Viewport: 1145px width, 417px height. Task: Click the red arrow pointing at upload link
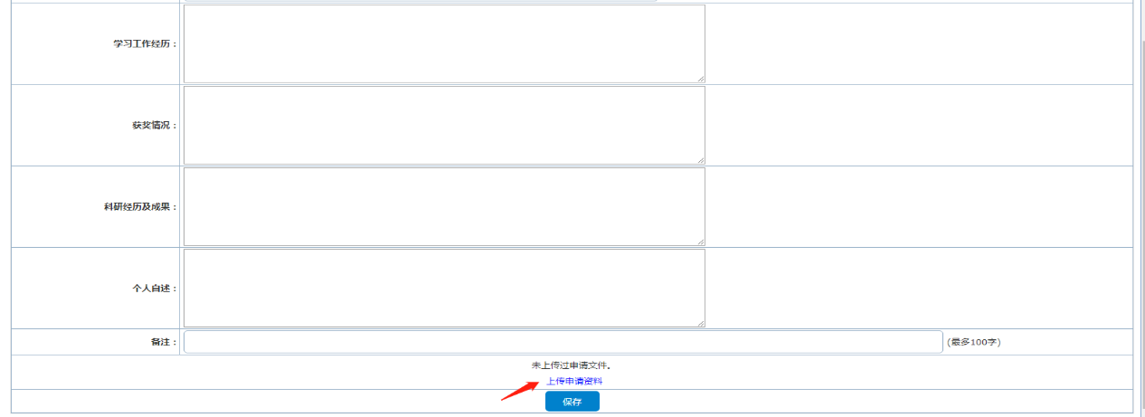pyautogui.click(x=521, y=391)
